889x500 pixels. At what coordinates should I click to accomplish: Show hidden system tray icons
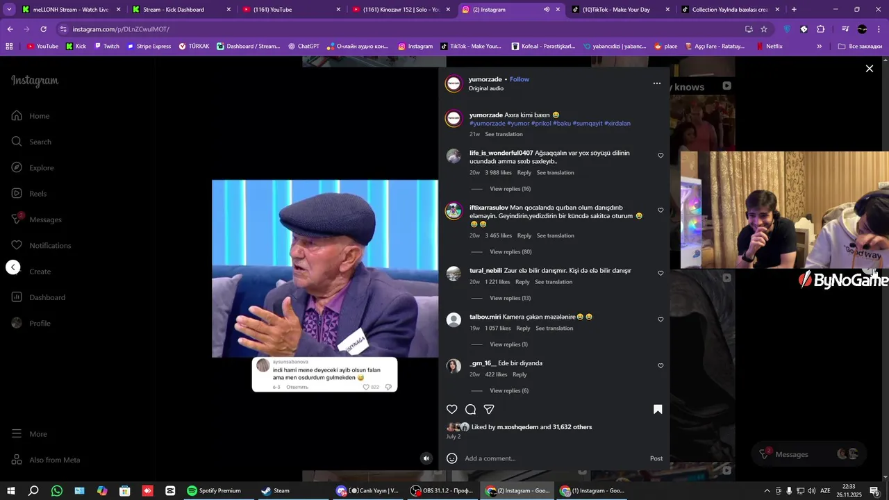(767, 491)
